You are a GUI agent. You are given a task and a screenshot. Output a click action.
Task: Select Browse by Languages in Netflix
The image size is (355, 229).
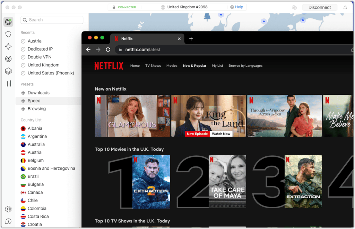(245, 66)
